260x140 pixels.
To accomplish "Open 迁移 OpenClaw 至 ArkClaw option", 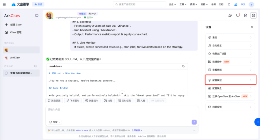I will pos(230,96).
